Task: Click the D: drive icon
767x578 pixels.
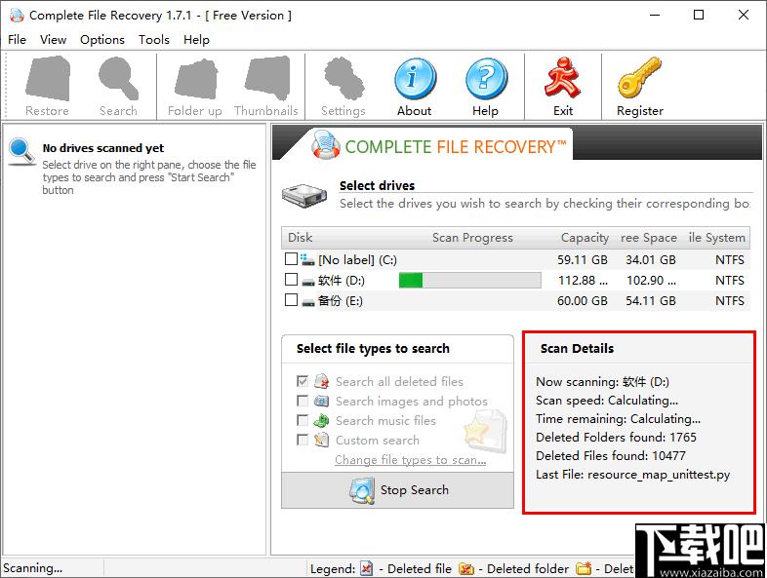Action: tap(307, 282)
